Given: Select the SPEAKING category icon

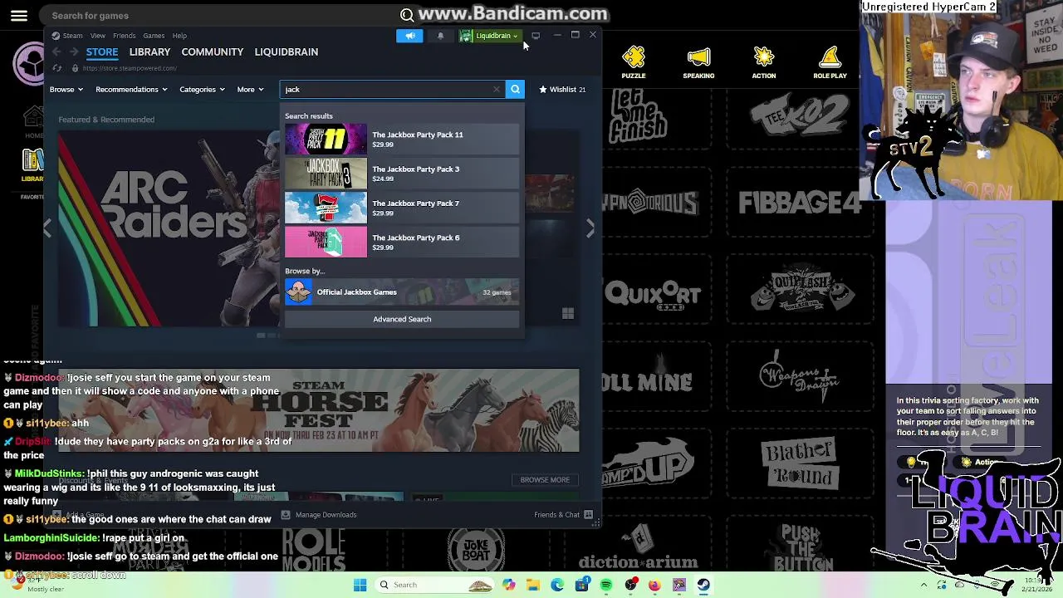Looking at the screenshot, I should (x=698, y=63).
